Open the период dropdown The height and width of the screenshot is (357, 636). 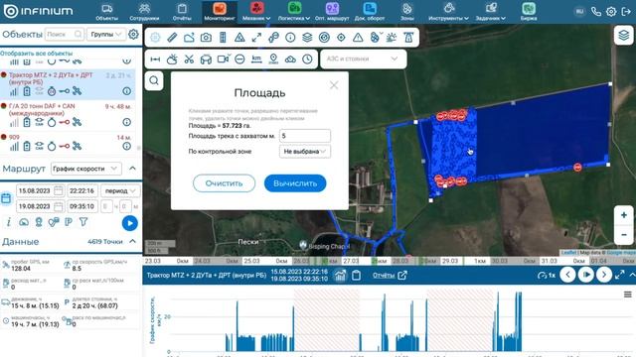click(120, 190)
